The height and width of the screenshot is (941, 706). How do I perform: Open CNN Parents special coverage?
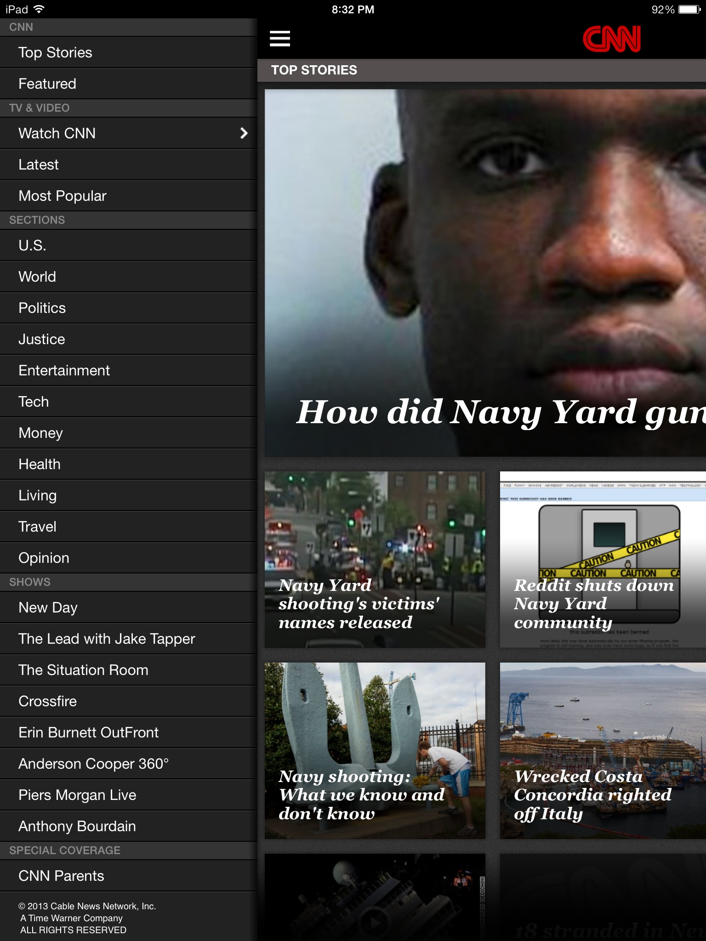128,876
